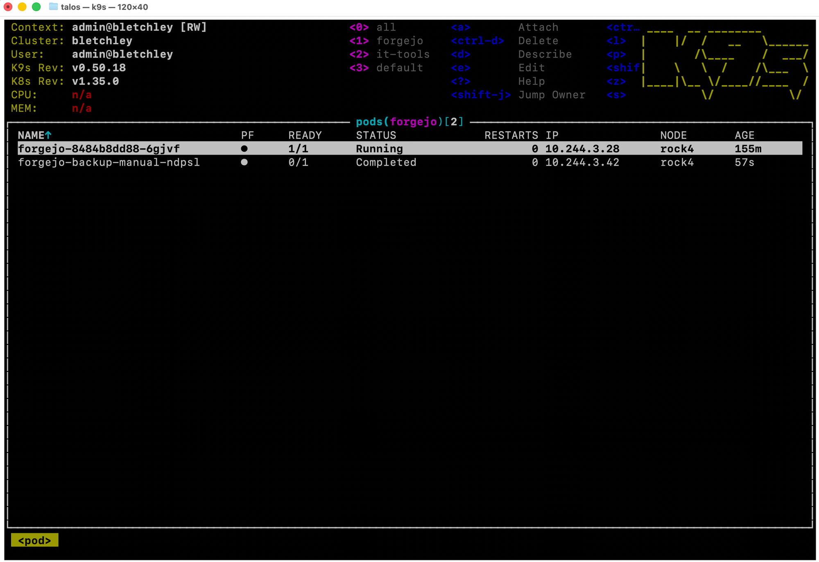This screenshot has height=562, width=819.
Task: Select the forgejo-backup-manual-ndpsl pod row
Action: coord(409,162)
